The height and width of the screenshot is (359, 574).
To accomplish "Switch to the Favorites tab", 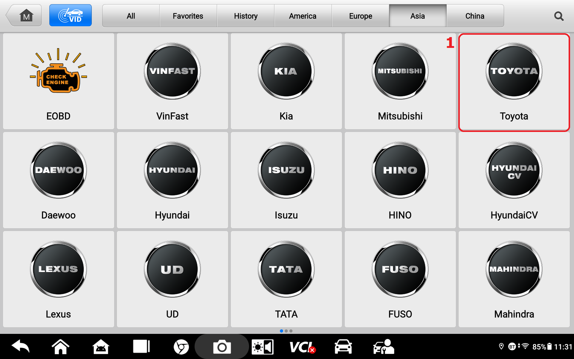I will pyautogui.click(x=188, y=16).
